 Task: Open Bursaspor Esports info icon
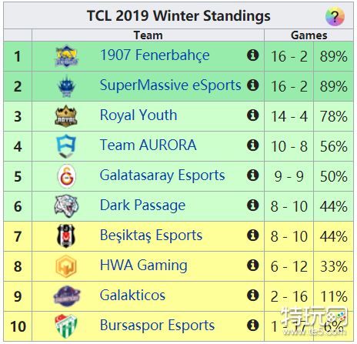coord(252,325)
